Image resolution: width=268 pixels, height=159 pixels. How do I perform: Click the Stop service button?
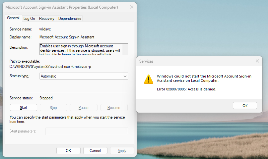click(53, 108)
